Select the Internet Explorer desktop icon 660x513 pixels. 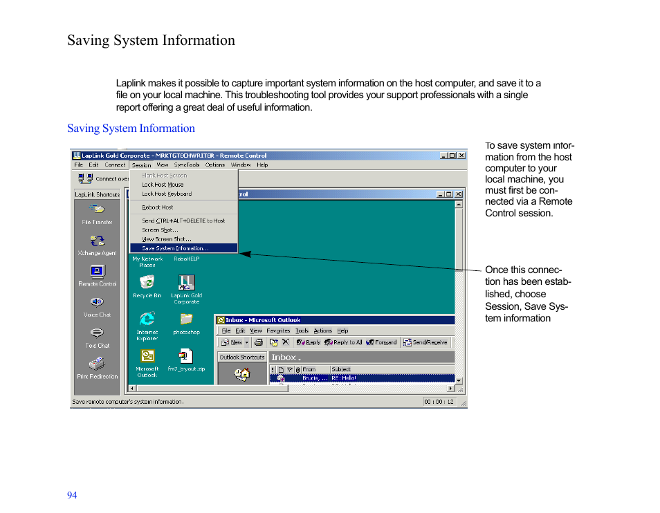147,319
